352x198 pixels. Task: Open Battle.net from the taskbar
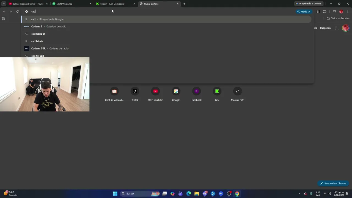(x=213, y=194)
